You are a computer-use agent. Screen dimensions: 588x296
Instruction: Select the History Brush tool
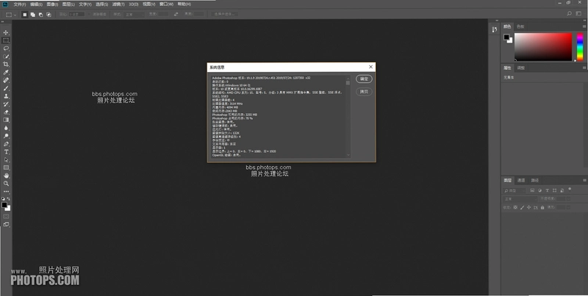[x=6, y=104]
